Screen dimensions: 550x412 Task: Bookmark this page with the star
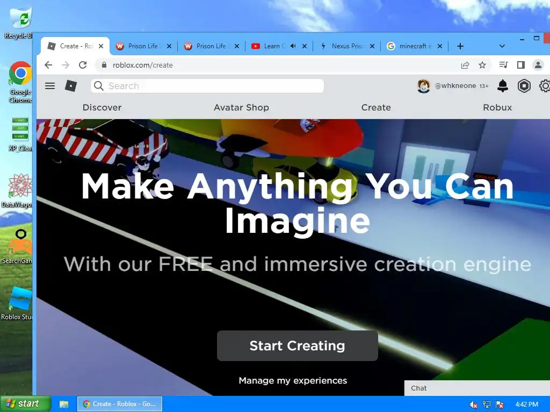[482, 65]
